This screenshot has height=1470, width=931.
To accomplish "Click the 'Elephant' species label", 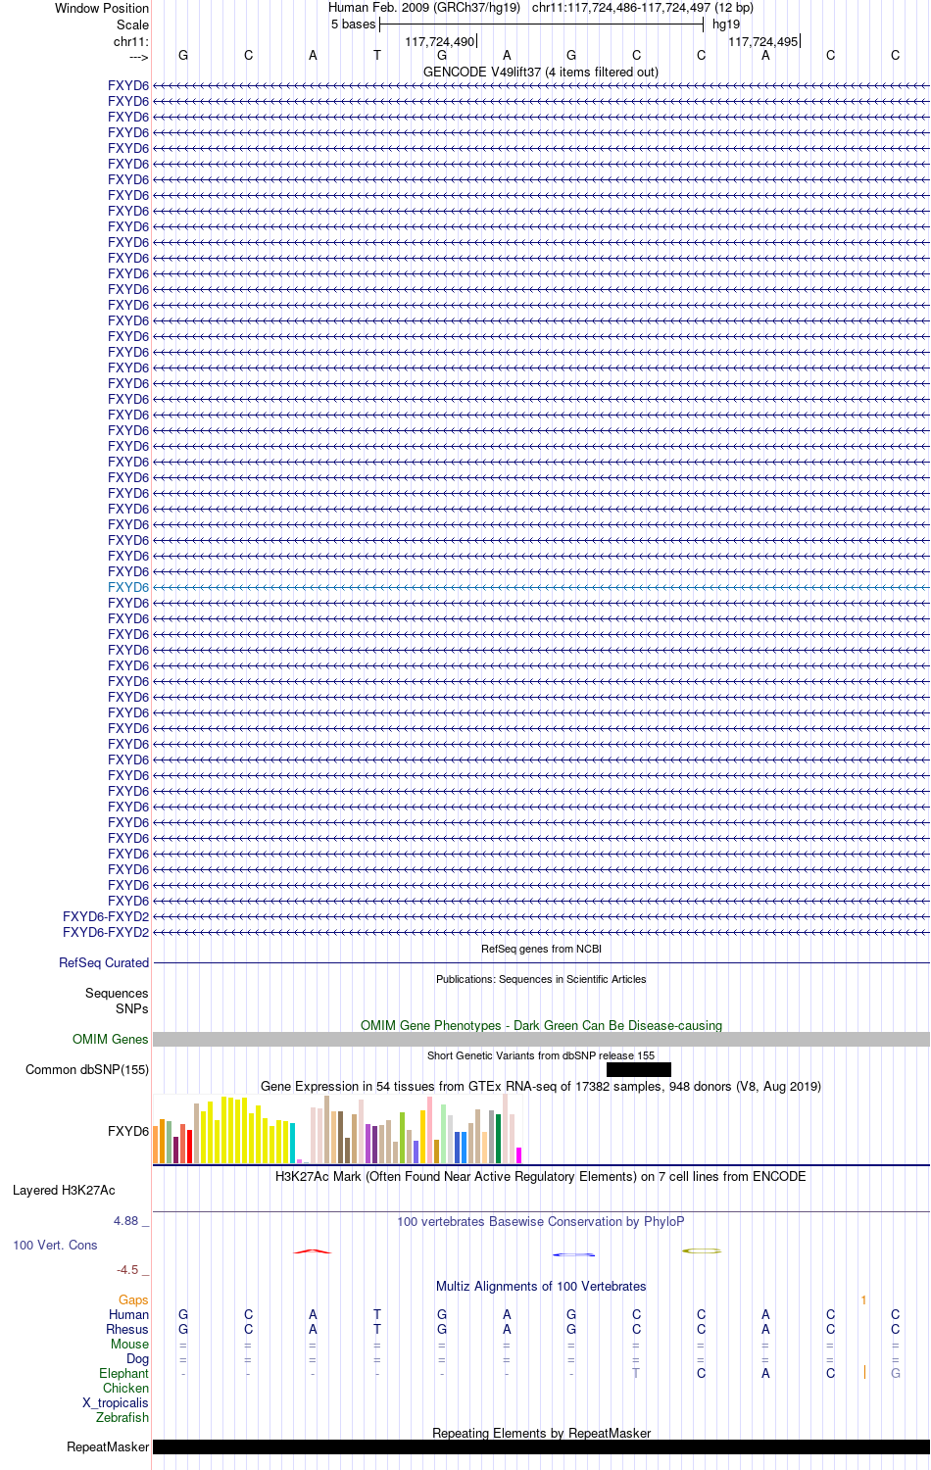I will pos(124,1373).
